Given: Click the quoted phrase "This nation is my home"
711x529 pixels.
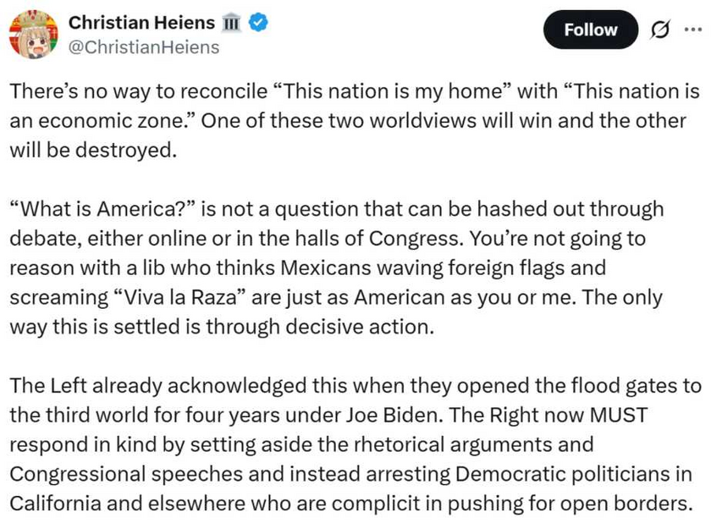Looking at the screenshot, I should tap(392, 91).
